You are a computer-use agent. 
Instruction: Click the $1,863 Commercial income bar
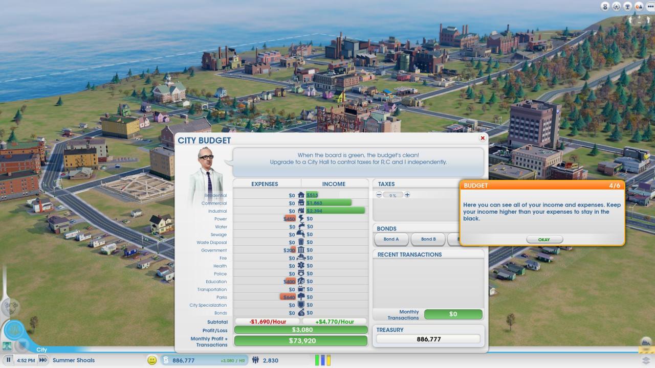click(329, 203)
